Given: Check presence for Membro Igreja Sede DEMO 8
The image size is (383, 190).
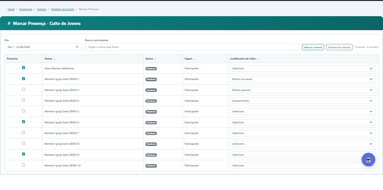Looking at the screenshot, I should [23, 143].
